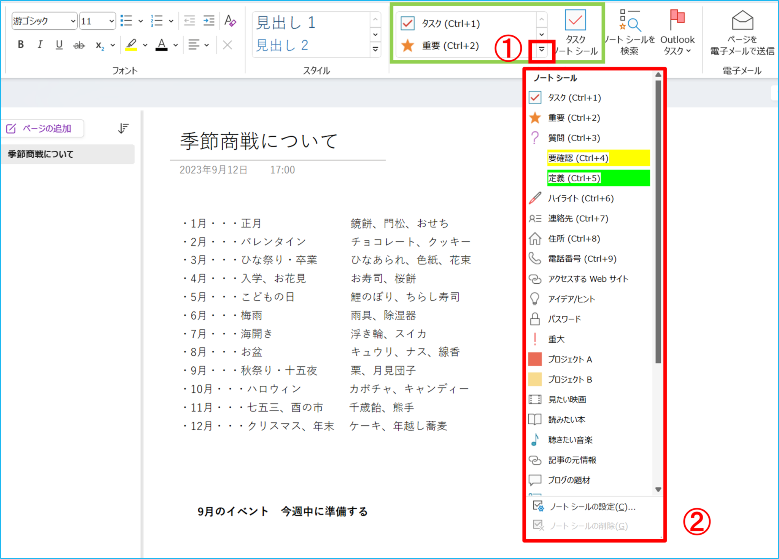Open paragraph alignment dropdown arrow
Viewport: 779px width, 559px height.
coord(207,45)
